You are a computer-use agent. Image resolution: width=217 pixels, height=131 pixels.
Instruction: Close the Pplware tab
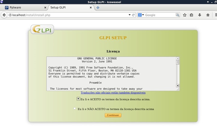pyautogui.click(x=45, y=8)
